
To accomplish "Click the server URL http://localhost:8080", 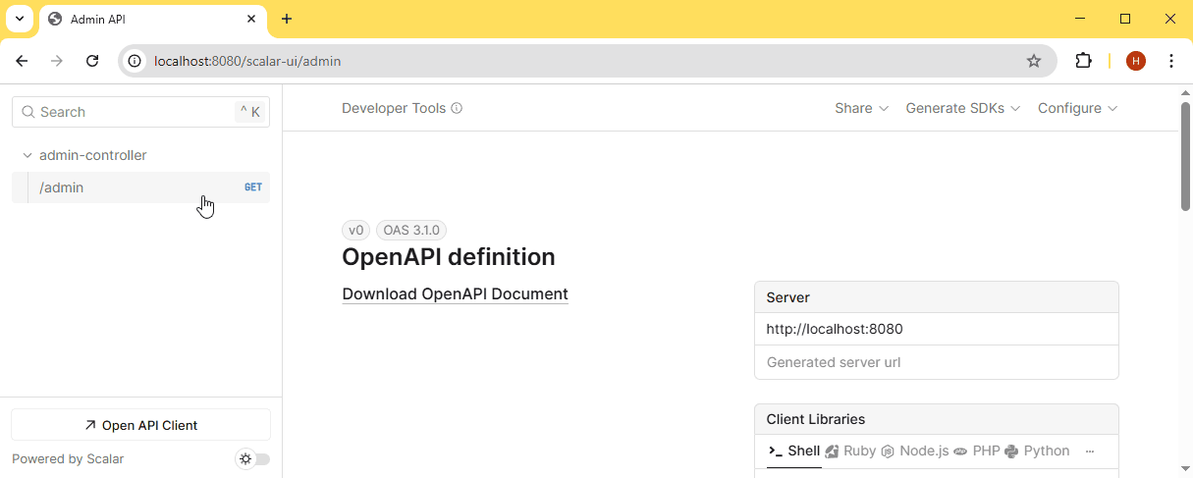I will pyautogui.click(x=835, y=329).
